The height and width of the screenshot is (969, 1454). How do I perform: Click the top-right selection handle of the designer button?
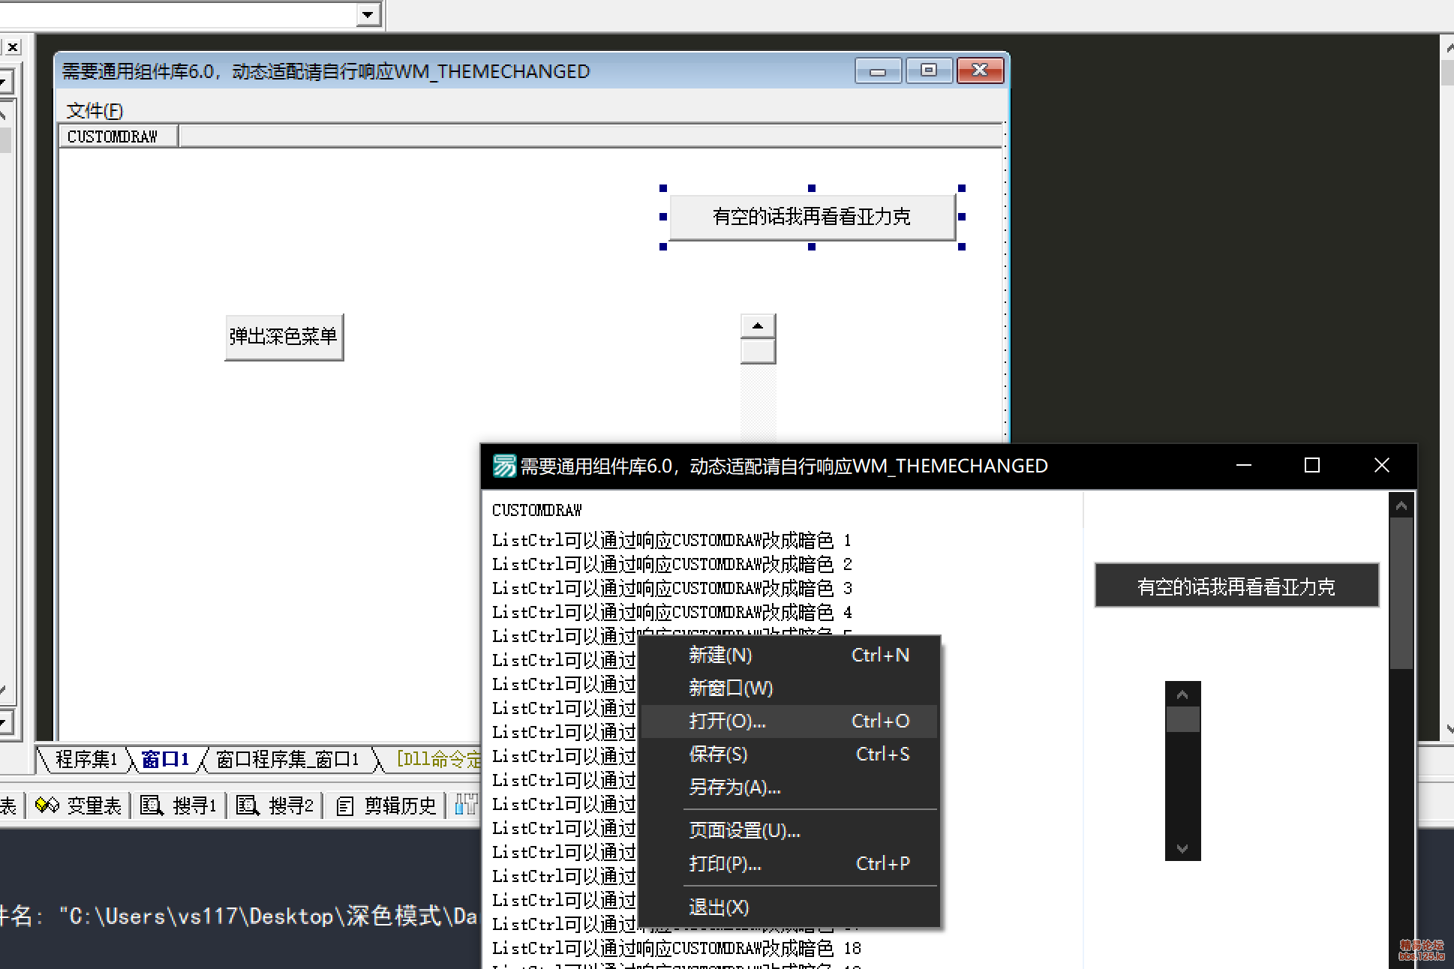coord(962,188)
